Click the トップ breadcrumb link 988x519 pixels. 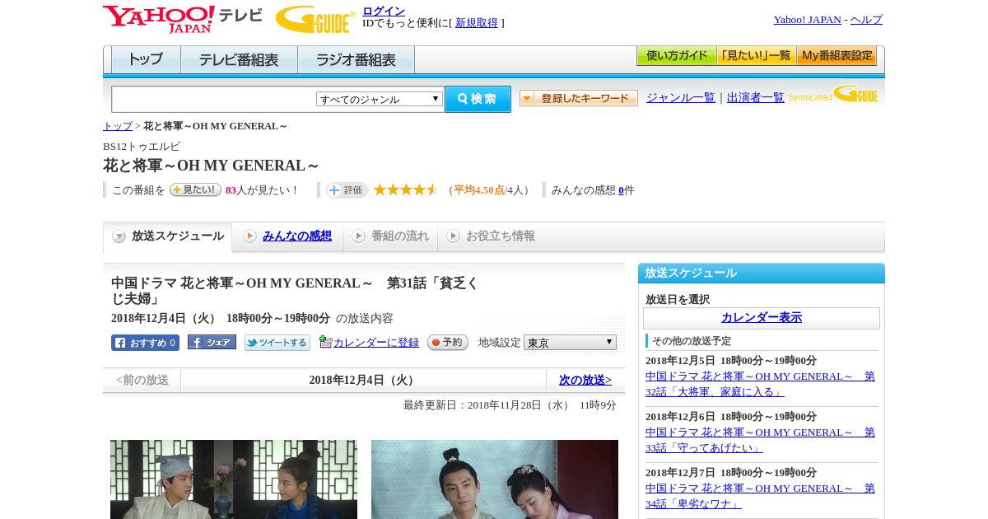pos(118,126)
